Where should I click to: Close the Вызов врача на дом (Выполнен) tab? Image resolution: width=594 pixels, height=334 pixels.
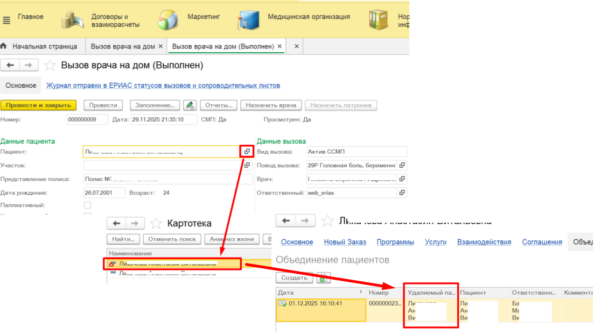point(279,47)
